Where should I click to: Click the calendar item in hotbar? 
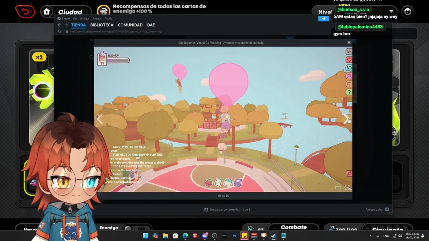(x=228, y=182)
